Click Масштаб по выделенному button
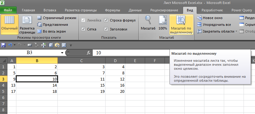Screen dimensions: 255x114 [181, 25]
